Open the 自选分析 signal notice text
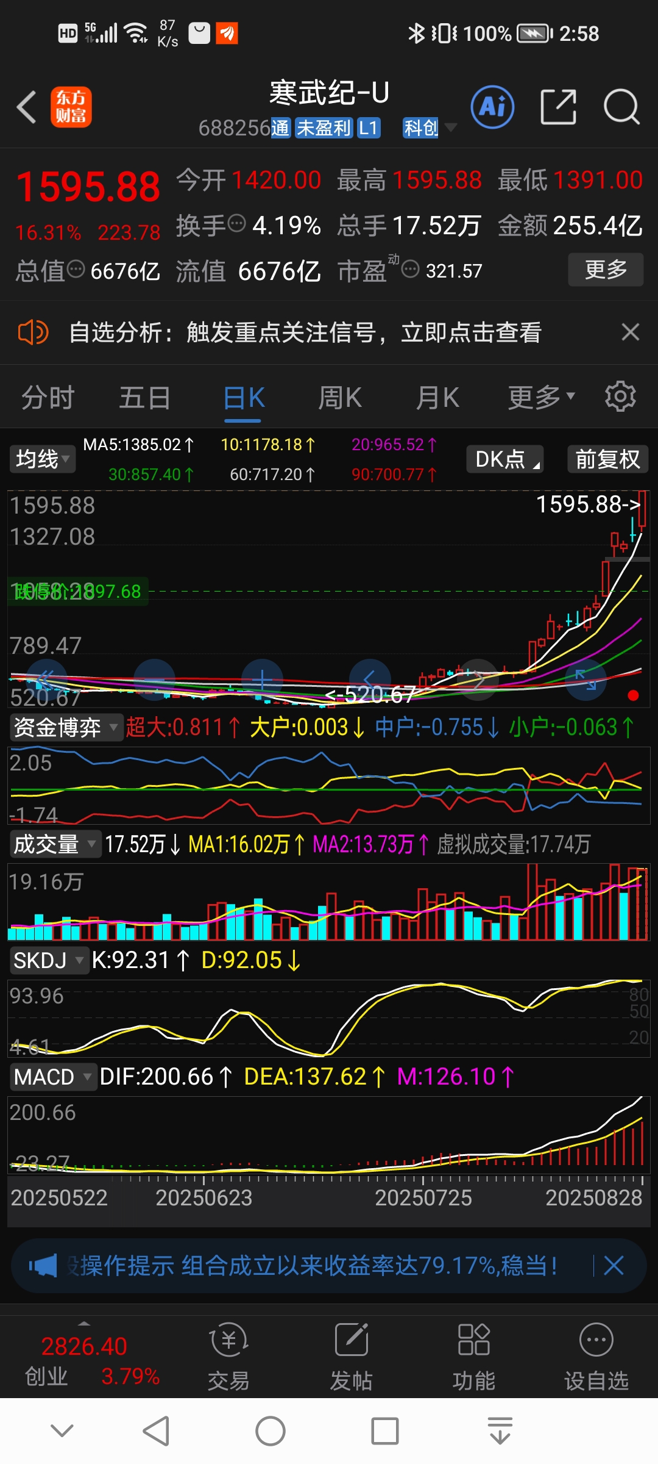 pos(305,332)
